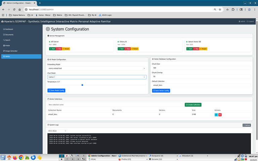This screenshot has height=161, width=258.
Task: Launch Firefox from the taskbar
Action: click(15, 157)
